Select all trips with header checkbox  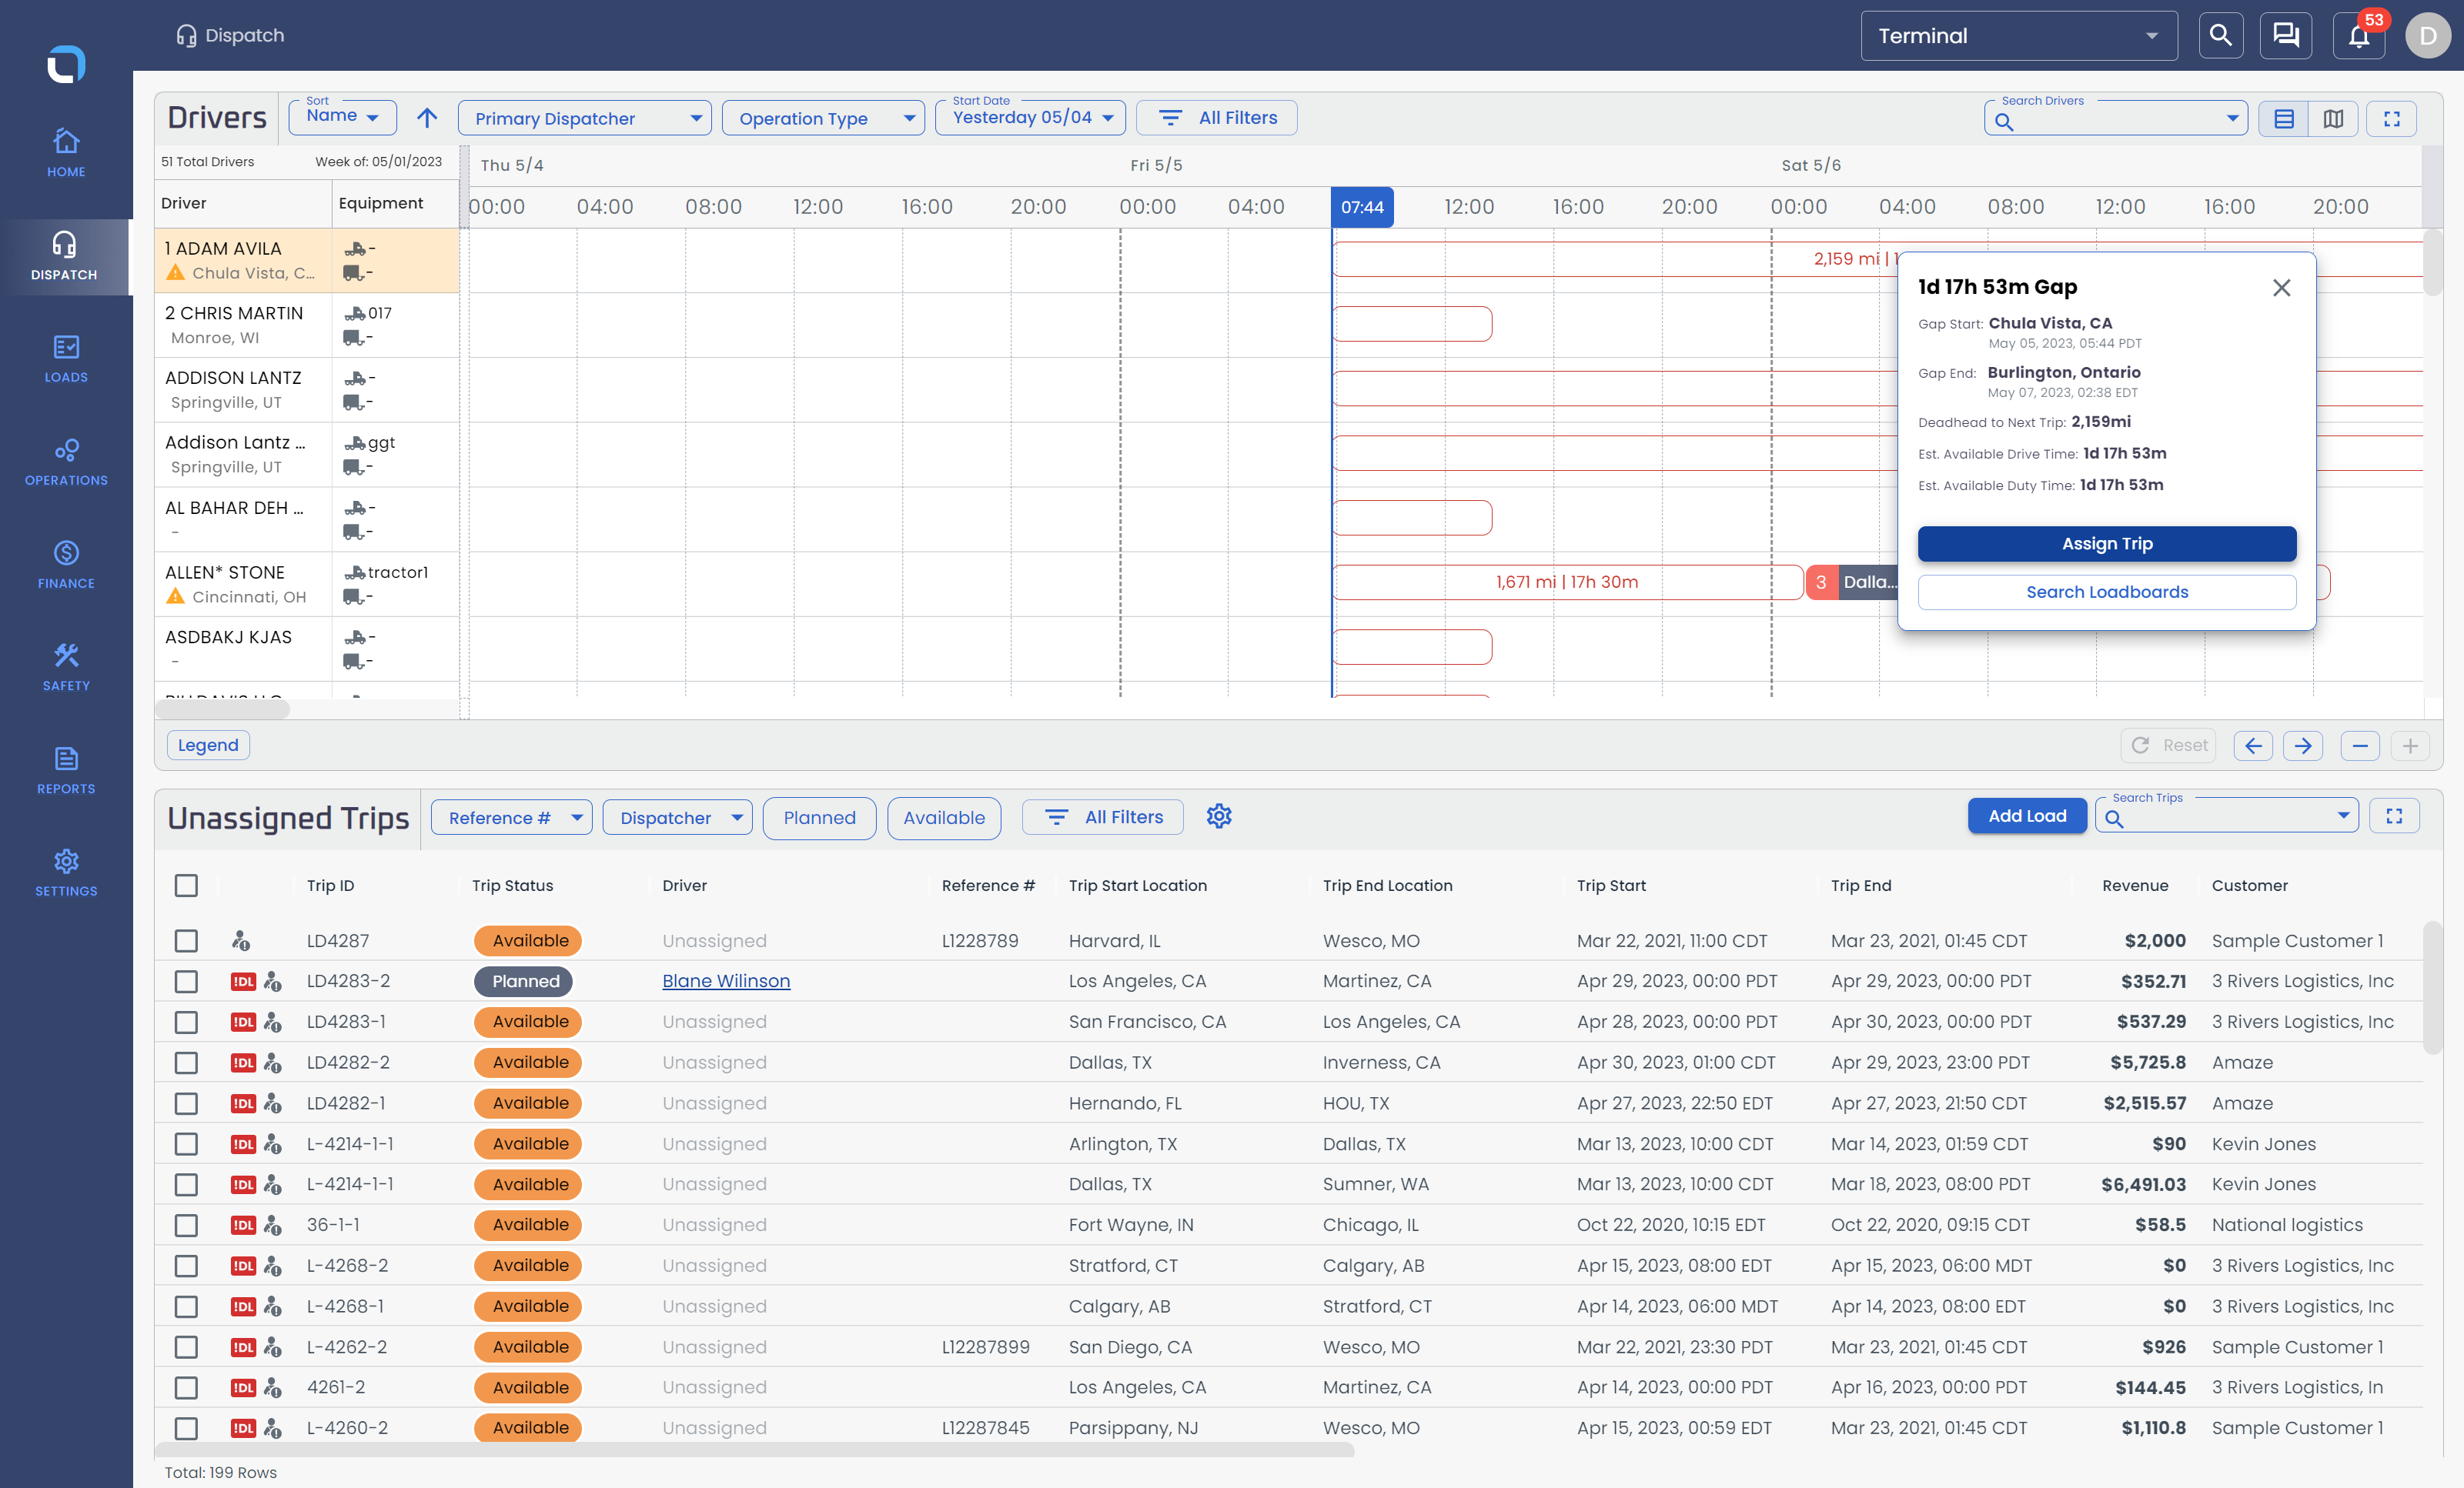186,886
